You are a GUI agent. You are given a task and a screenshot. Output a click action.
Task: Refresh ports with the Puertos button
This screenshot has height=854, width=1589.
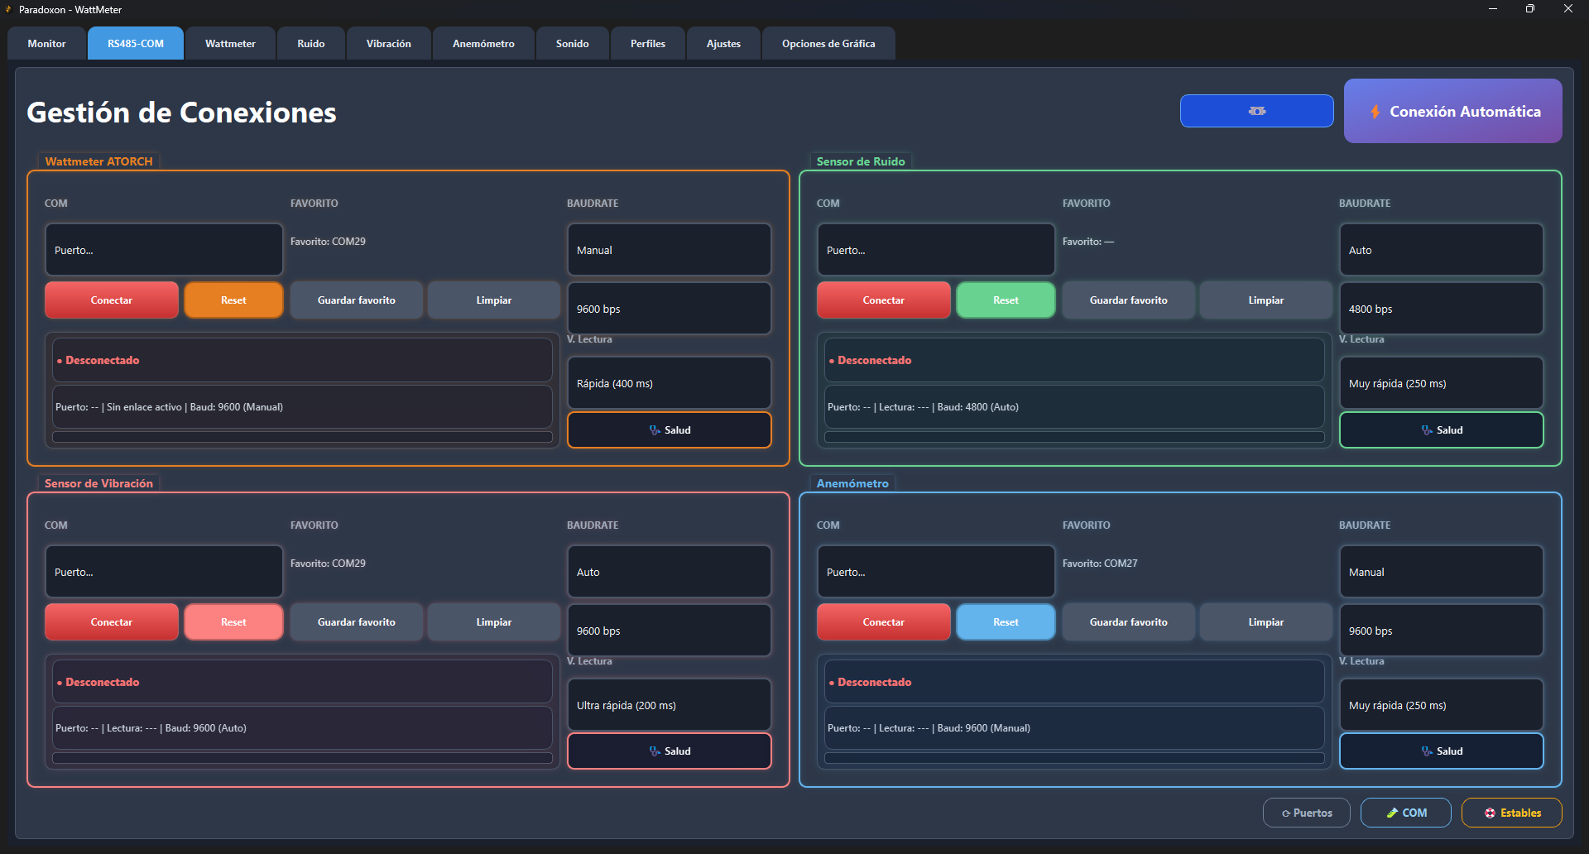click(x=1306, y=813)
